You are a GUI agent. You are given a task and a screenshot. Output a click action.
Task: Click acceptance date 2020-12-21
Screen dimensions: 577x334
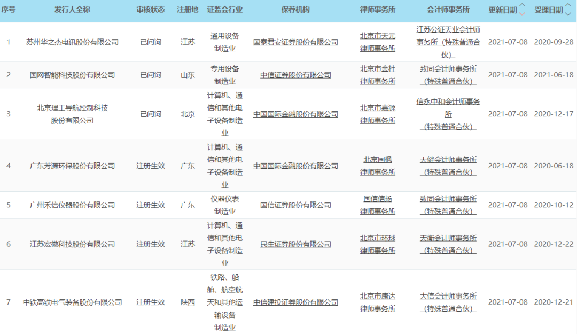click(553, 302)
